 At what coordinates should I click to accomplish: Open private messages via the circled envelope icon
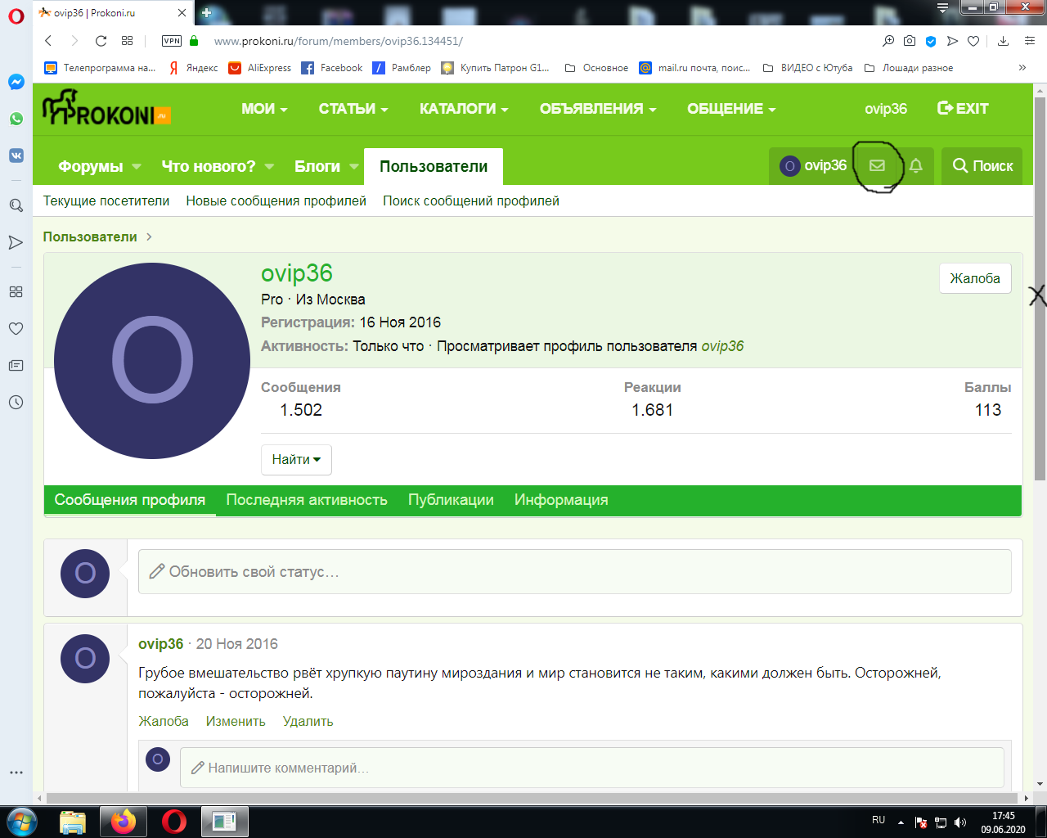click(876, 165)
